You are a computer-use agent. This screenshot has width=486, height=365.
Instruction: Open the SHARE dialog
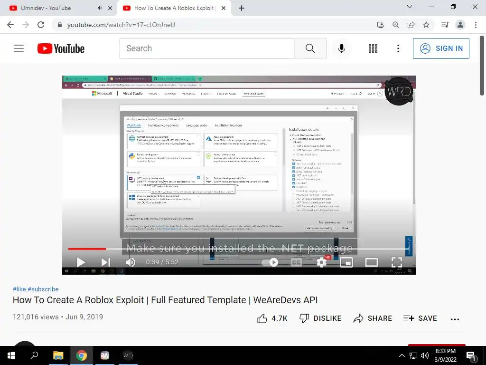coord(373,318)
